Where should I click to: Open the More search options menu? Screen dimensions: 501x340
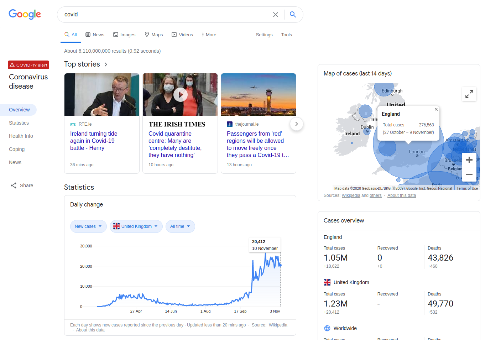pyautogui.click(x=209, y=35)
